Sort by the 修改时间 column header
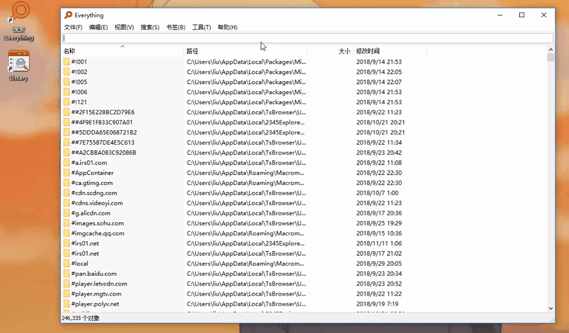Image resolution: width=569 pixels, height=333 pixels. point(390,51)
